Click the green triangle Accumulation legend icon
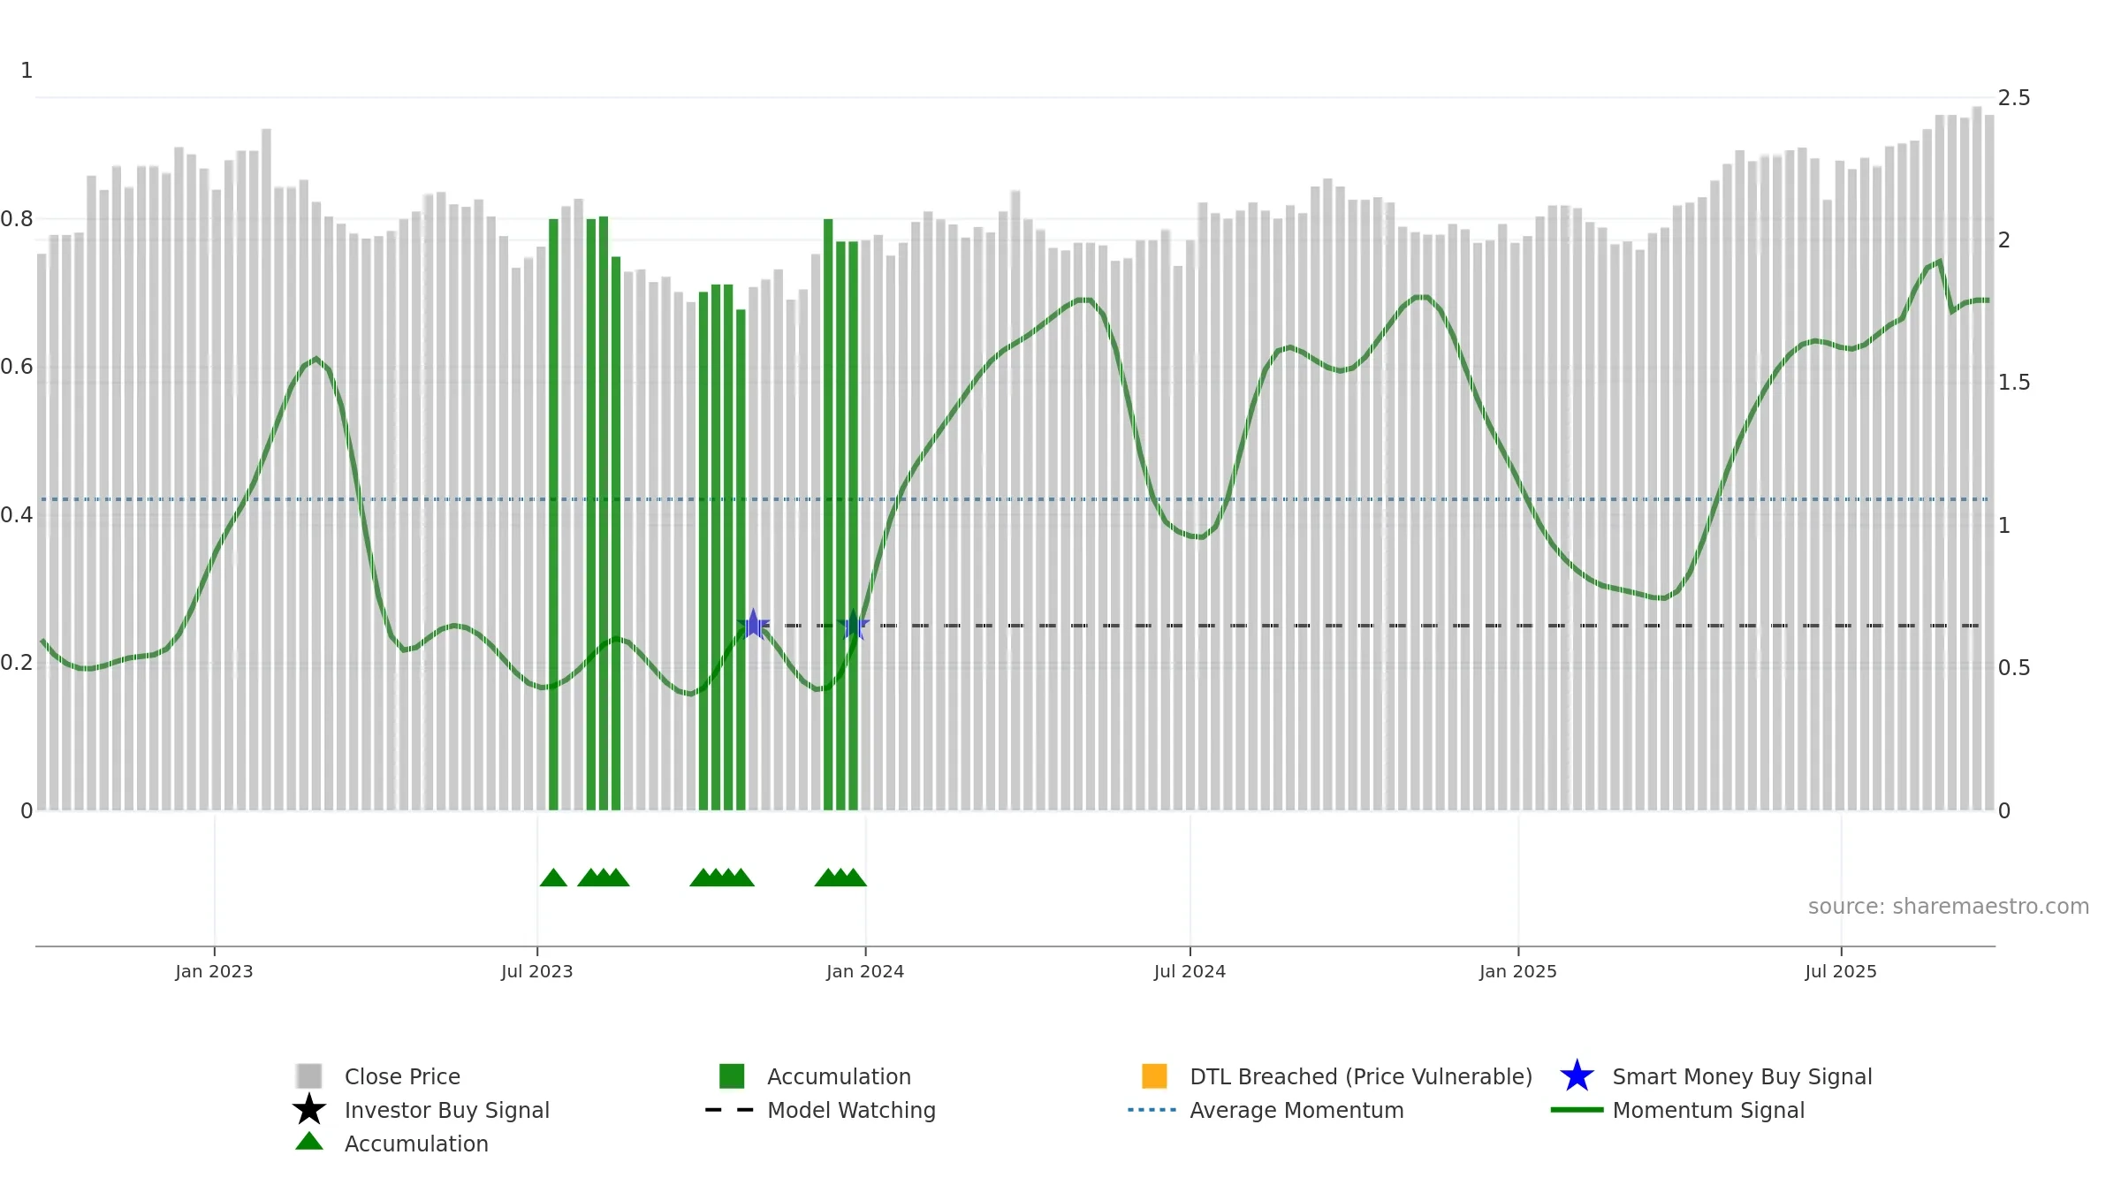This screenshot has height=1193, width=2121. point(309,1141)
